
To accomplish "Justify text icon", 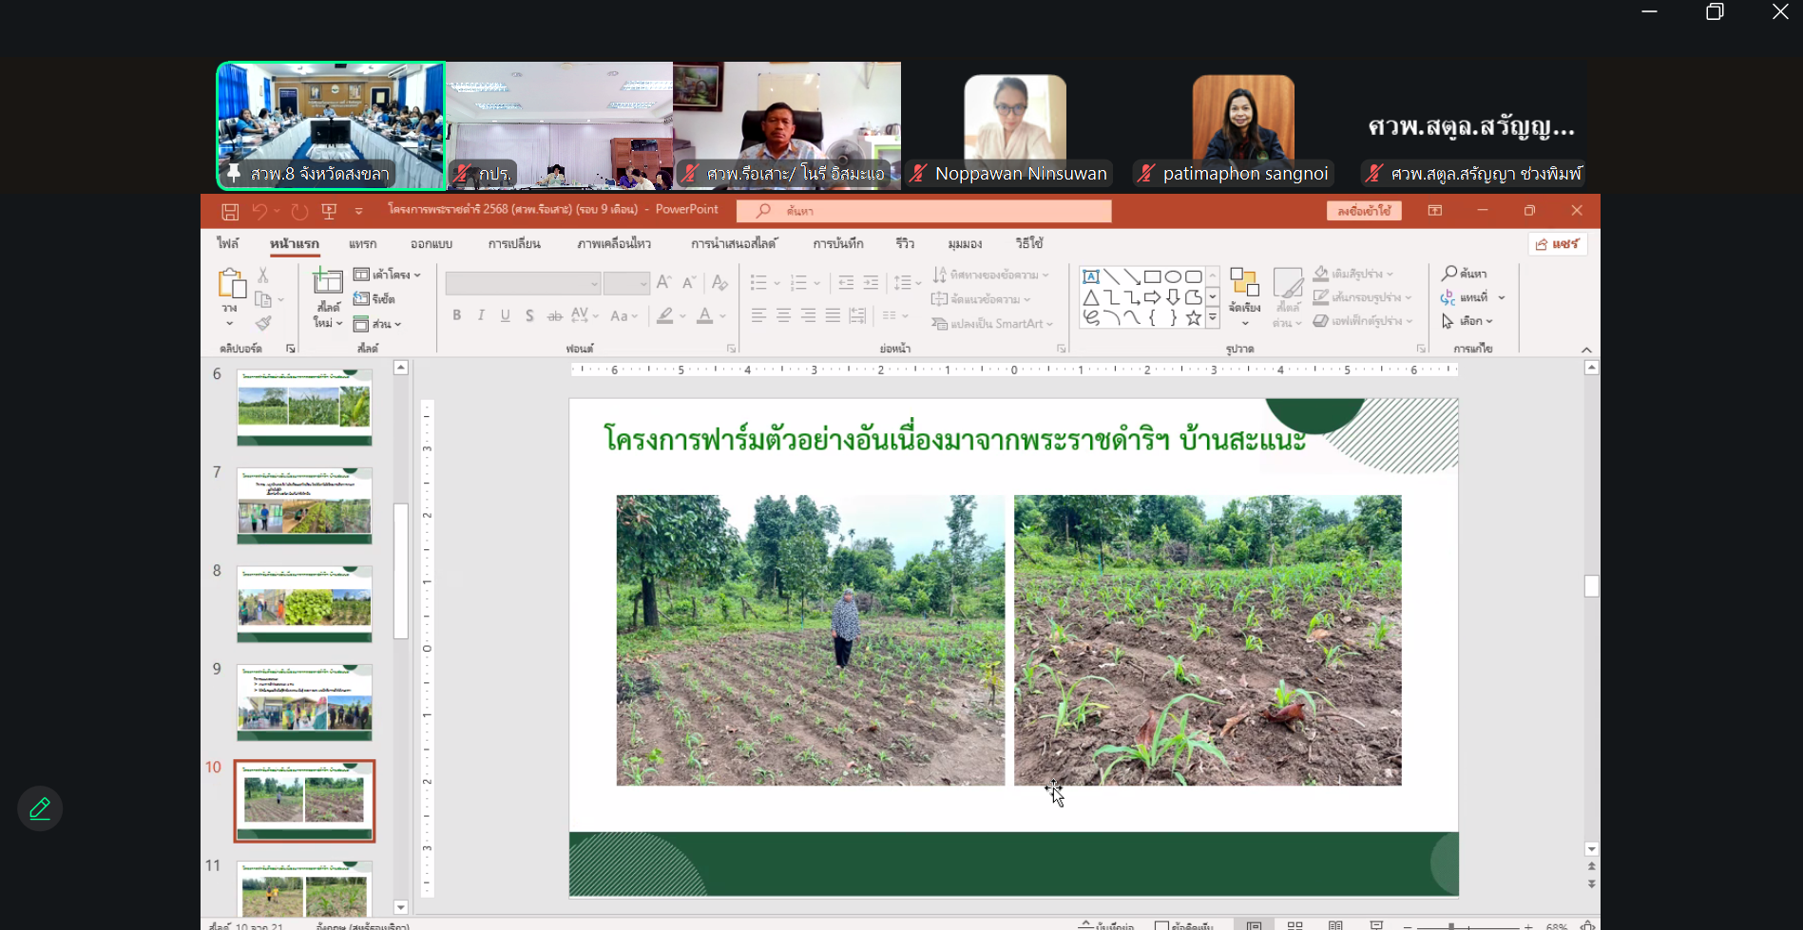I will click(x=833, y=315).
